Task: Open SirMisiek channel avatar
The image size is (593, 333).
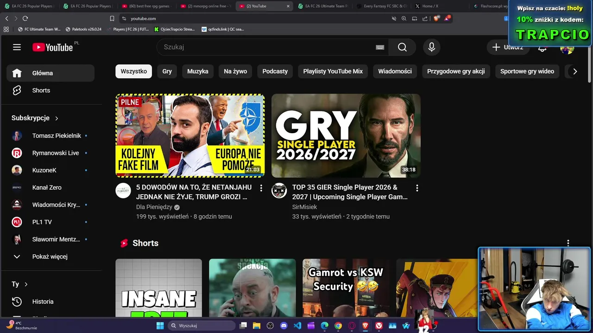Action: [279, 191]
